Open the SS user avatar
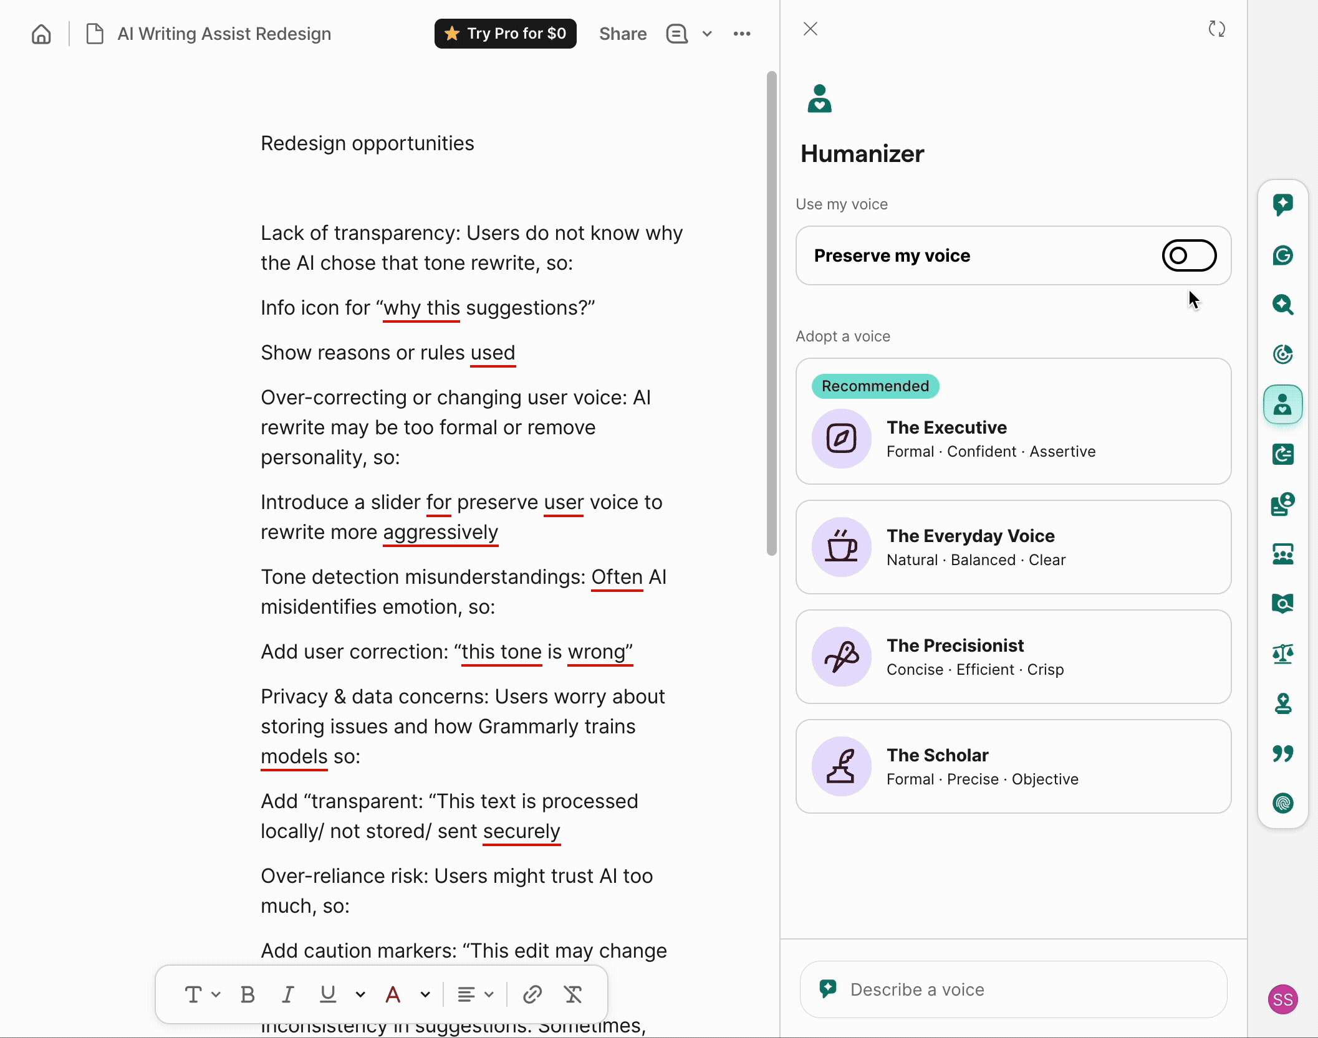Image resolution: width=1318 pixels, height=1038 pixels. click(1282, 999)
